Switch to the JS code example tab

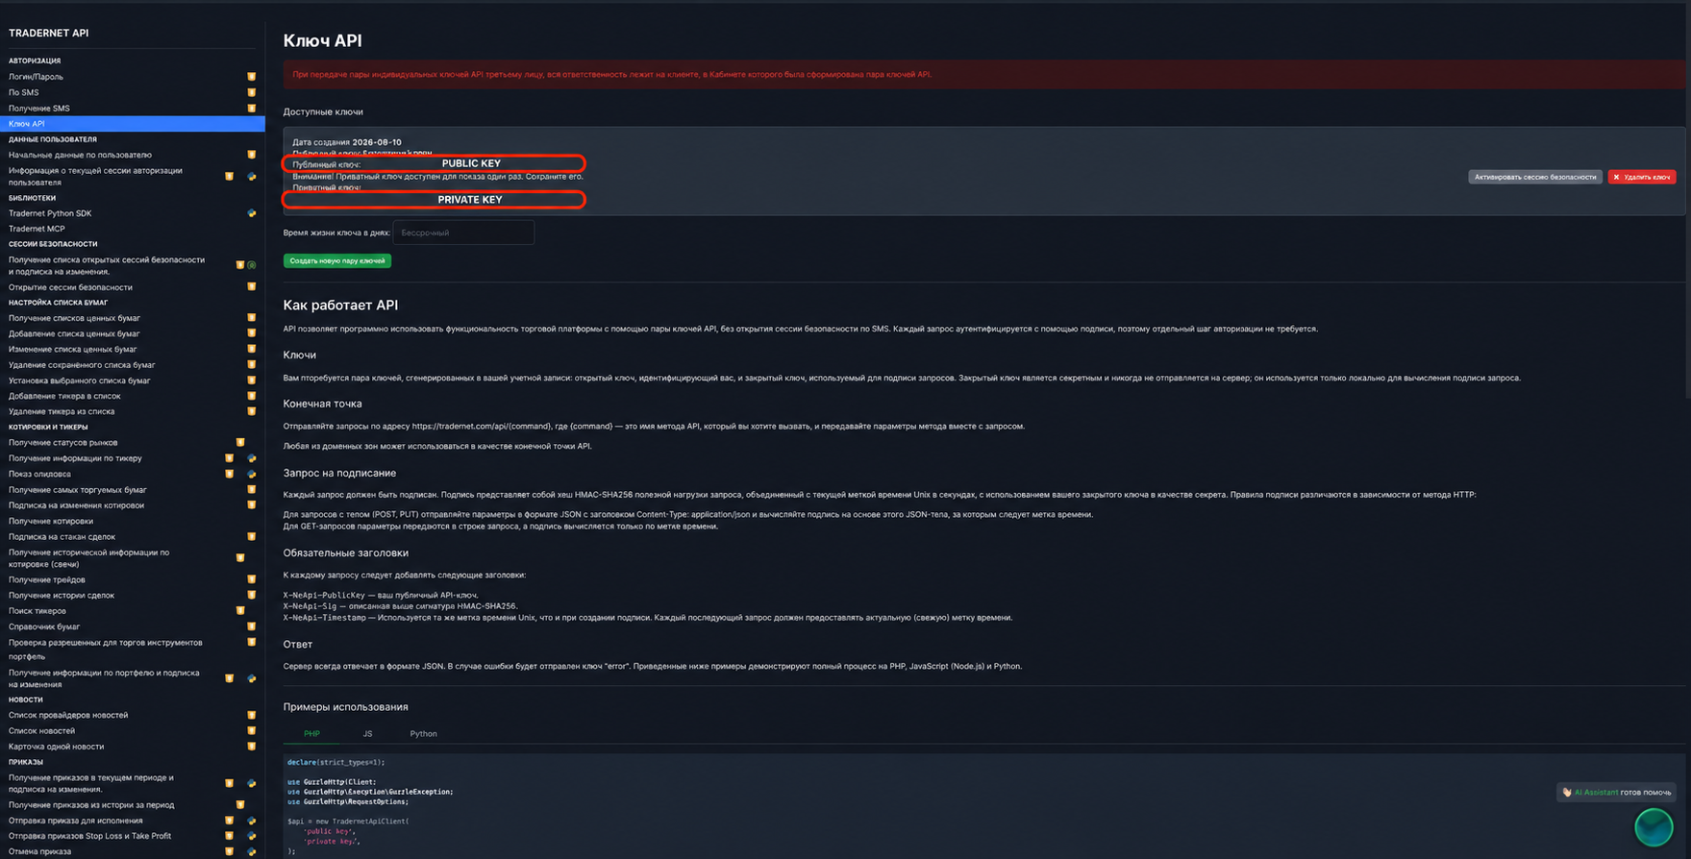click(x=367, y=734)
